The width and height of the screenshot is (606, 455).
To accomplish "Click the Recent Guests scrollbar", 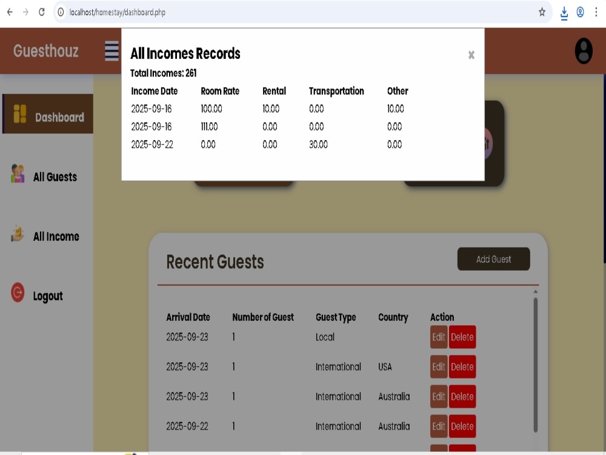I will tap(536, 365).
